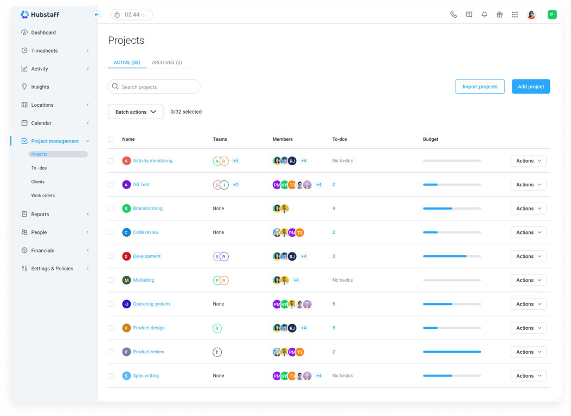Open the Marketing project link
The width and height of the screenshot is (571, 416).
click(x=144, y=280)
